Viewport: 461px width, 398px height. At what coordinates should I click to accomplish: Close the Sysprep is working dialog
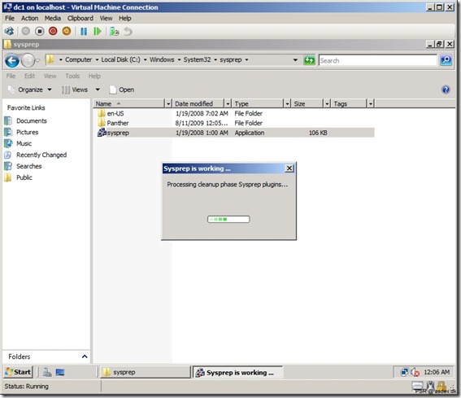[289, 168]
